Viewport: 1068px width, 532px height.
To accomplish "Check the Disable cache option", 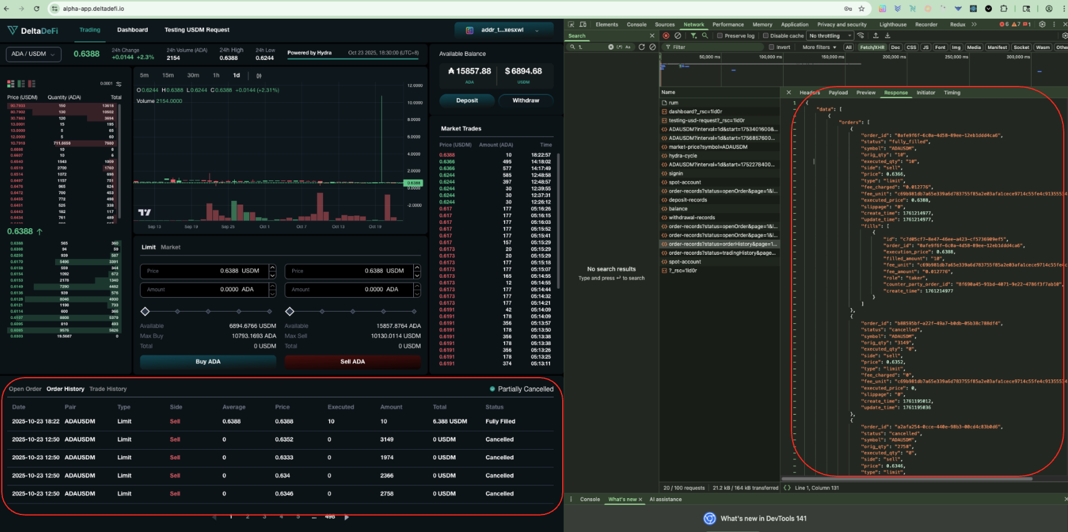I will pos(765,36).
